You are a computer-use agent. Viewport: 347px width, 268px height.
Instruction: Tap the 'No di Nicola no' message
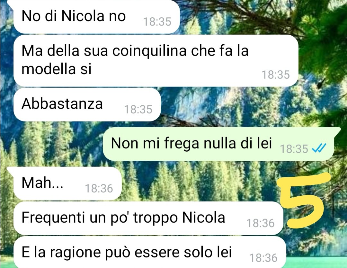(x=96, y=17)
